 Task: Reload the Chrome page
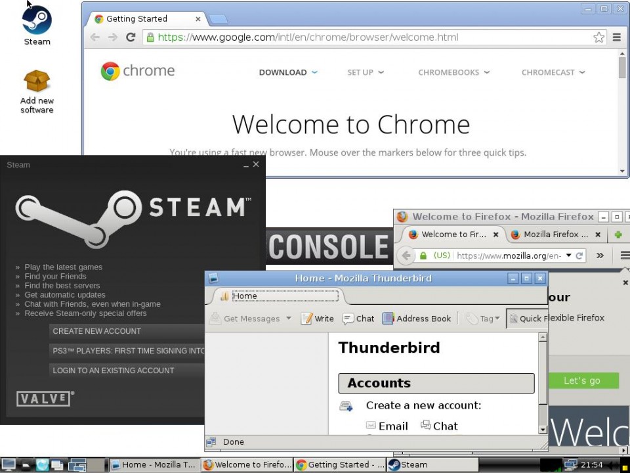tap(131, 37)
